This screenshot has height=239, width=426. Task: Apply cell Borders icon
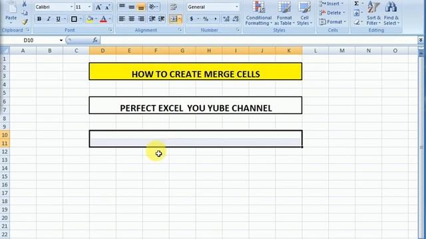click(x=74, y=19)
